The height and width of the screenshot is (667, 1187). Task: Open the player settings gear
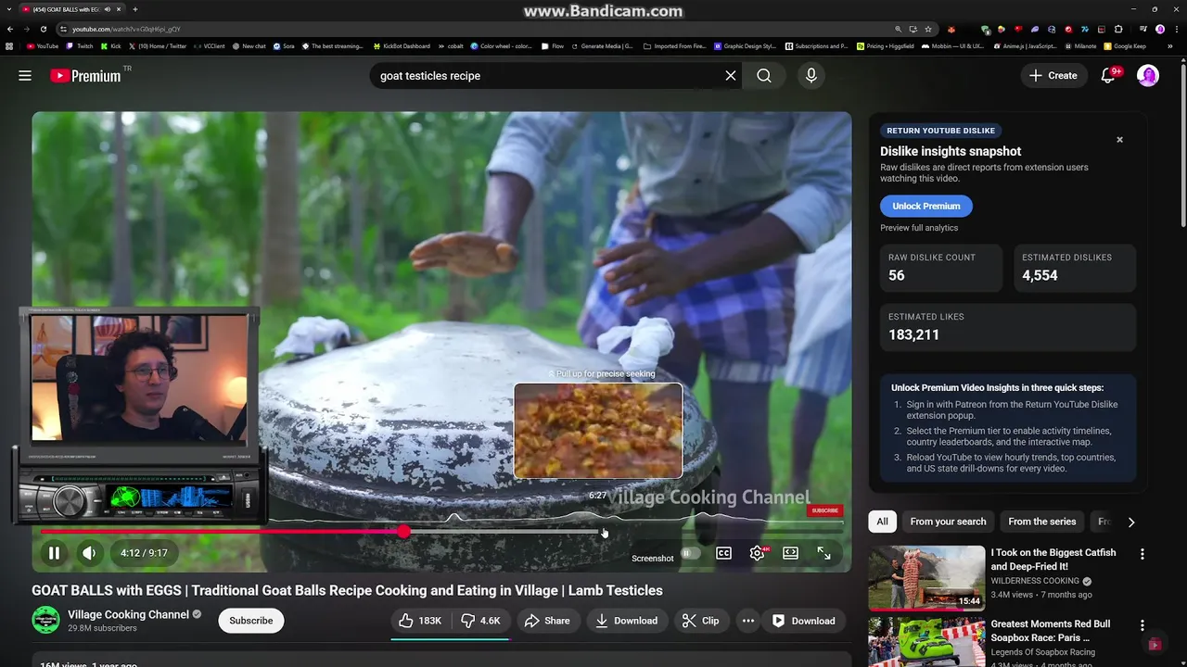coord(758,553)
